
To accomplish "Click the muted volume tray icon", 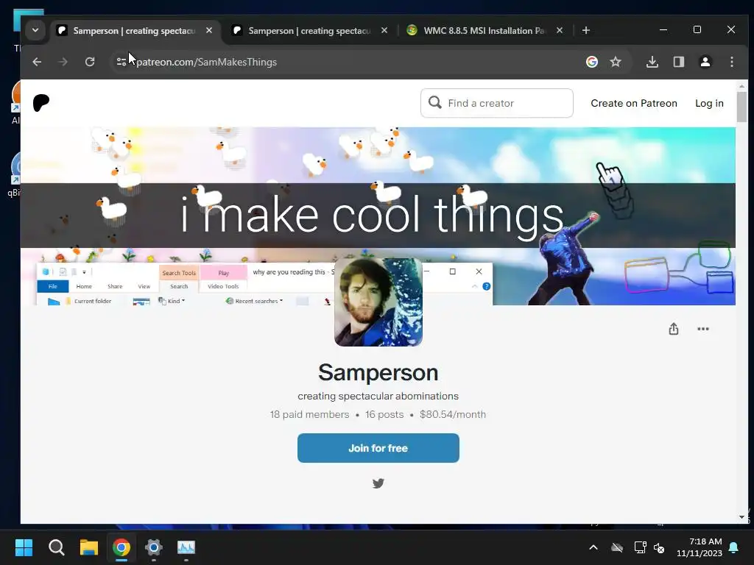I will point(659,547).
